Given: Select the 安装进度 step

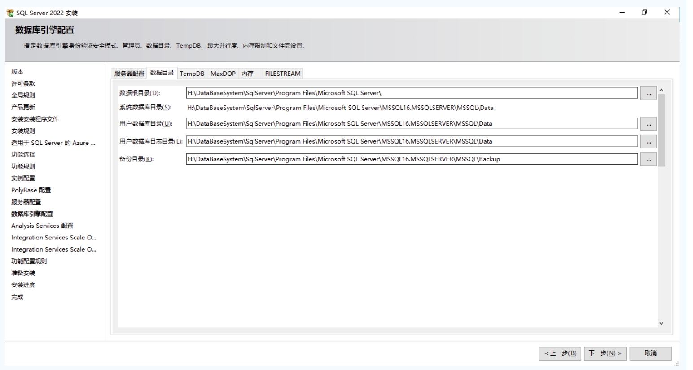Looking at the screenshot, I should tap(23, 285).
